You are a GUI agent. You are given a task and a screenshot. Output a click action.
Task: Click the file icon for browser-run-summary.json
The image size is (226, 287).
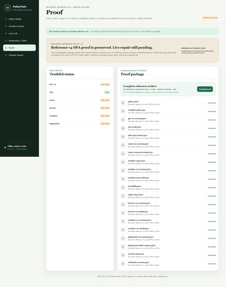pyautogui.click(x=123, y=204)
